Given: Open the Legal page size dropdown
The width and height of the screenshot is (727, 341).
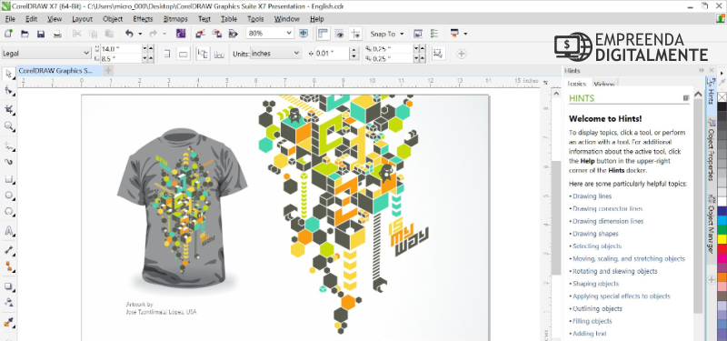Looking at the screenshot, I should tap(86, 54).
